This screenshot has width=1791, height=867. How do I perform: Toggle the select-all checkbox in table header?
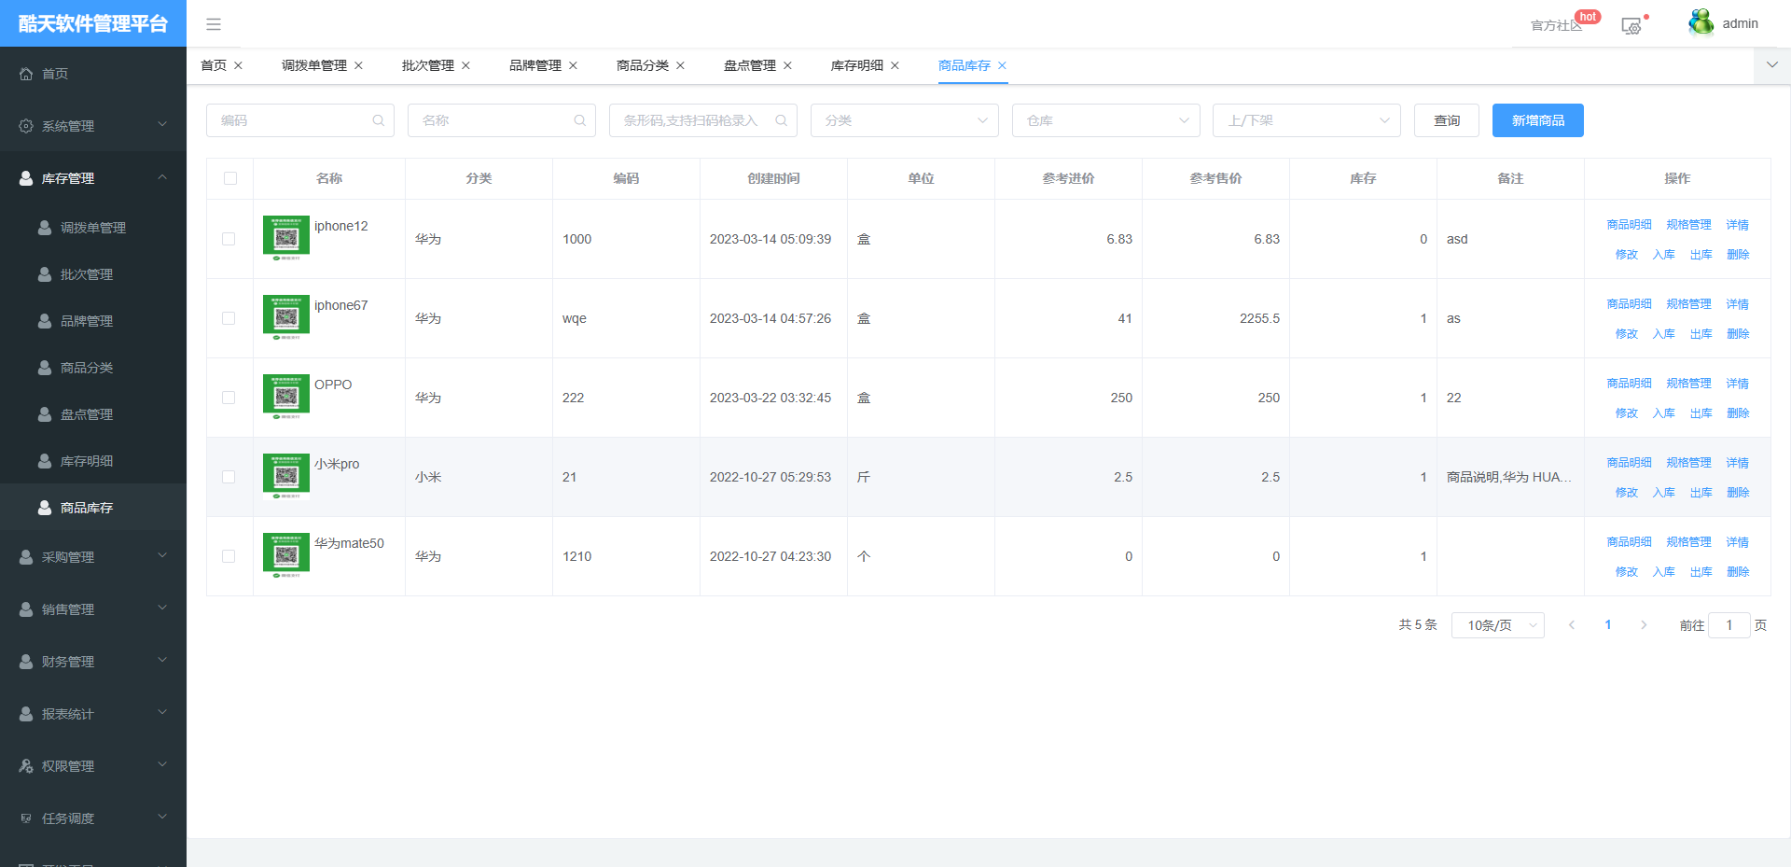[230, 178]
